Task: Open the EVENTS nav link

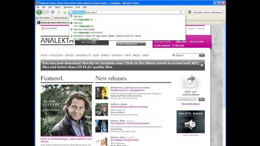Action: click(x=106, y=55)
